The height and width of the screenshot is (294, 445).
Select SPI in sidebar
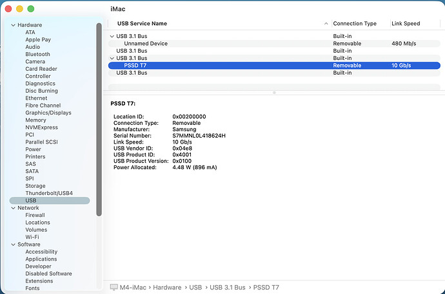(30, 179)
